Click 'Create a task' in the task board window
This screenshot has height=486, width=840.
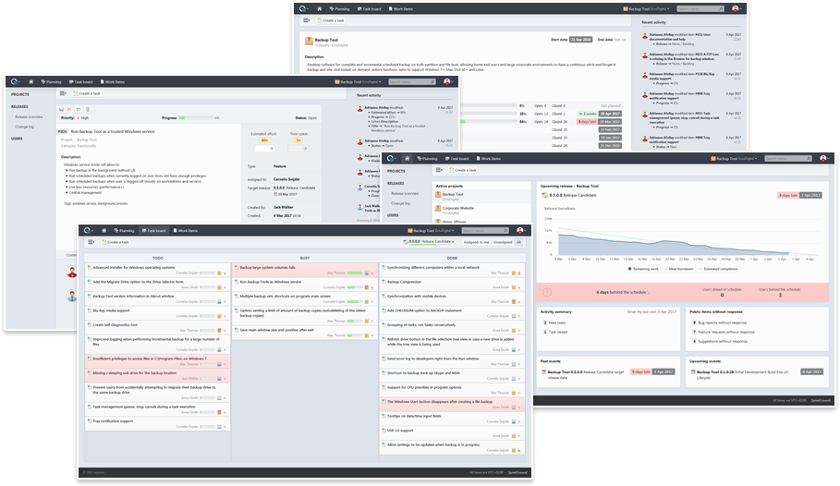[x=116, y=242]
